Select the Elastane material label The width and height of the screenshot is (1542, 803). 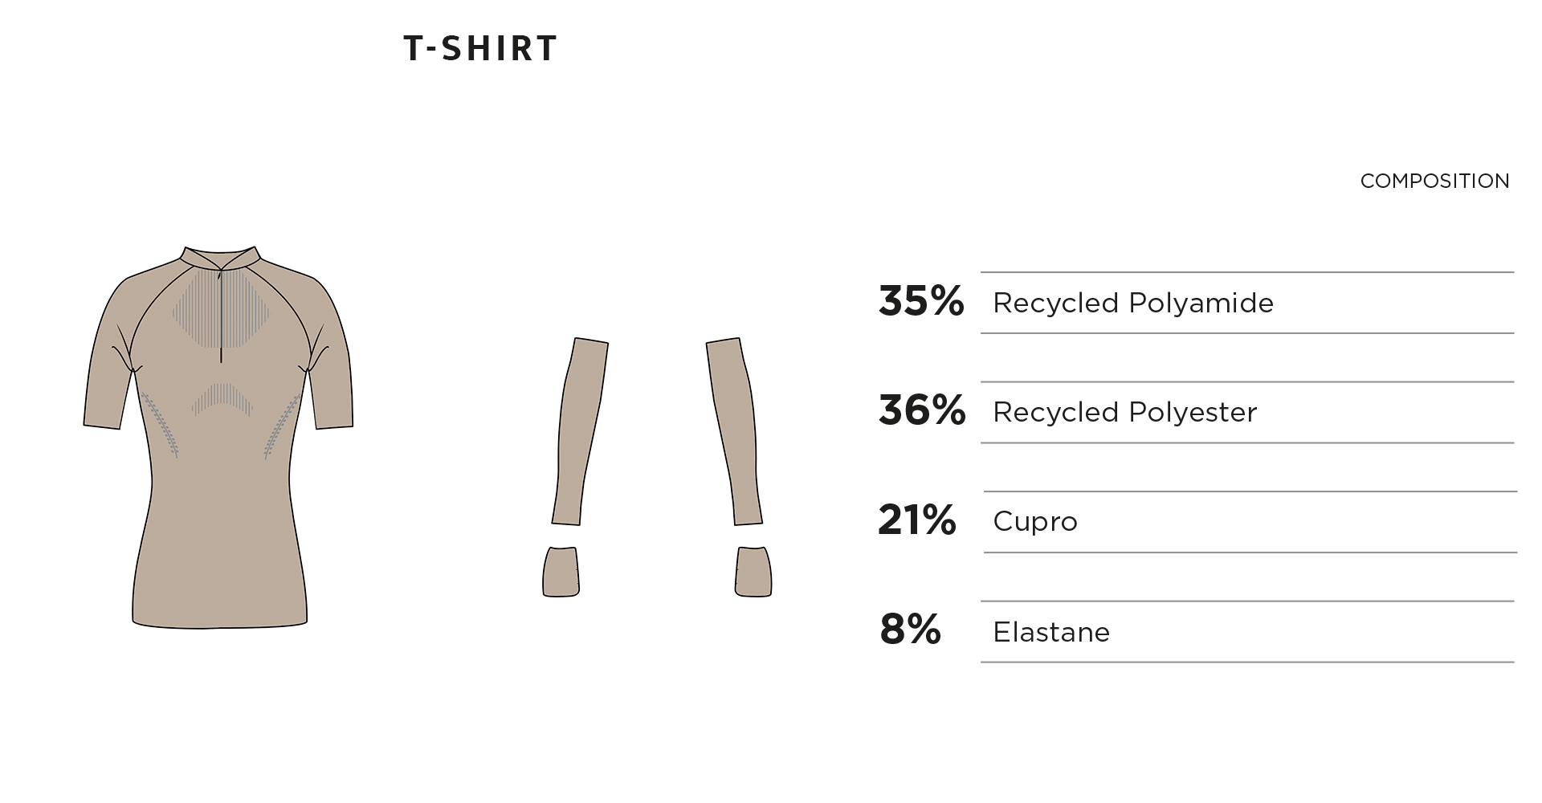[x=1051, y=633]
